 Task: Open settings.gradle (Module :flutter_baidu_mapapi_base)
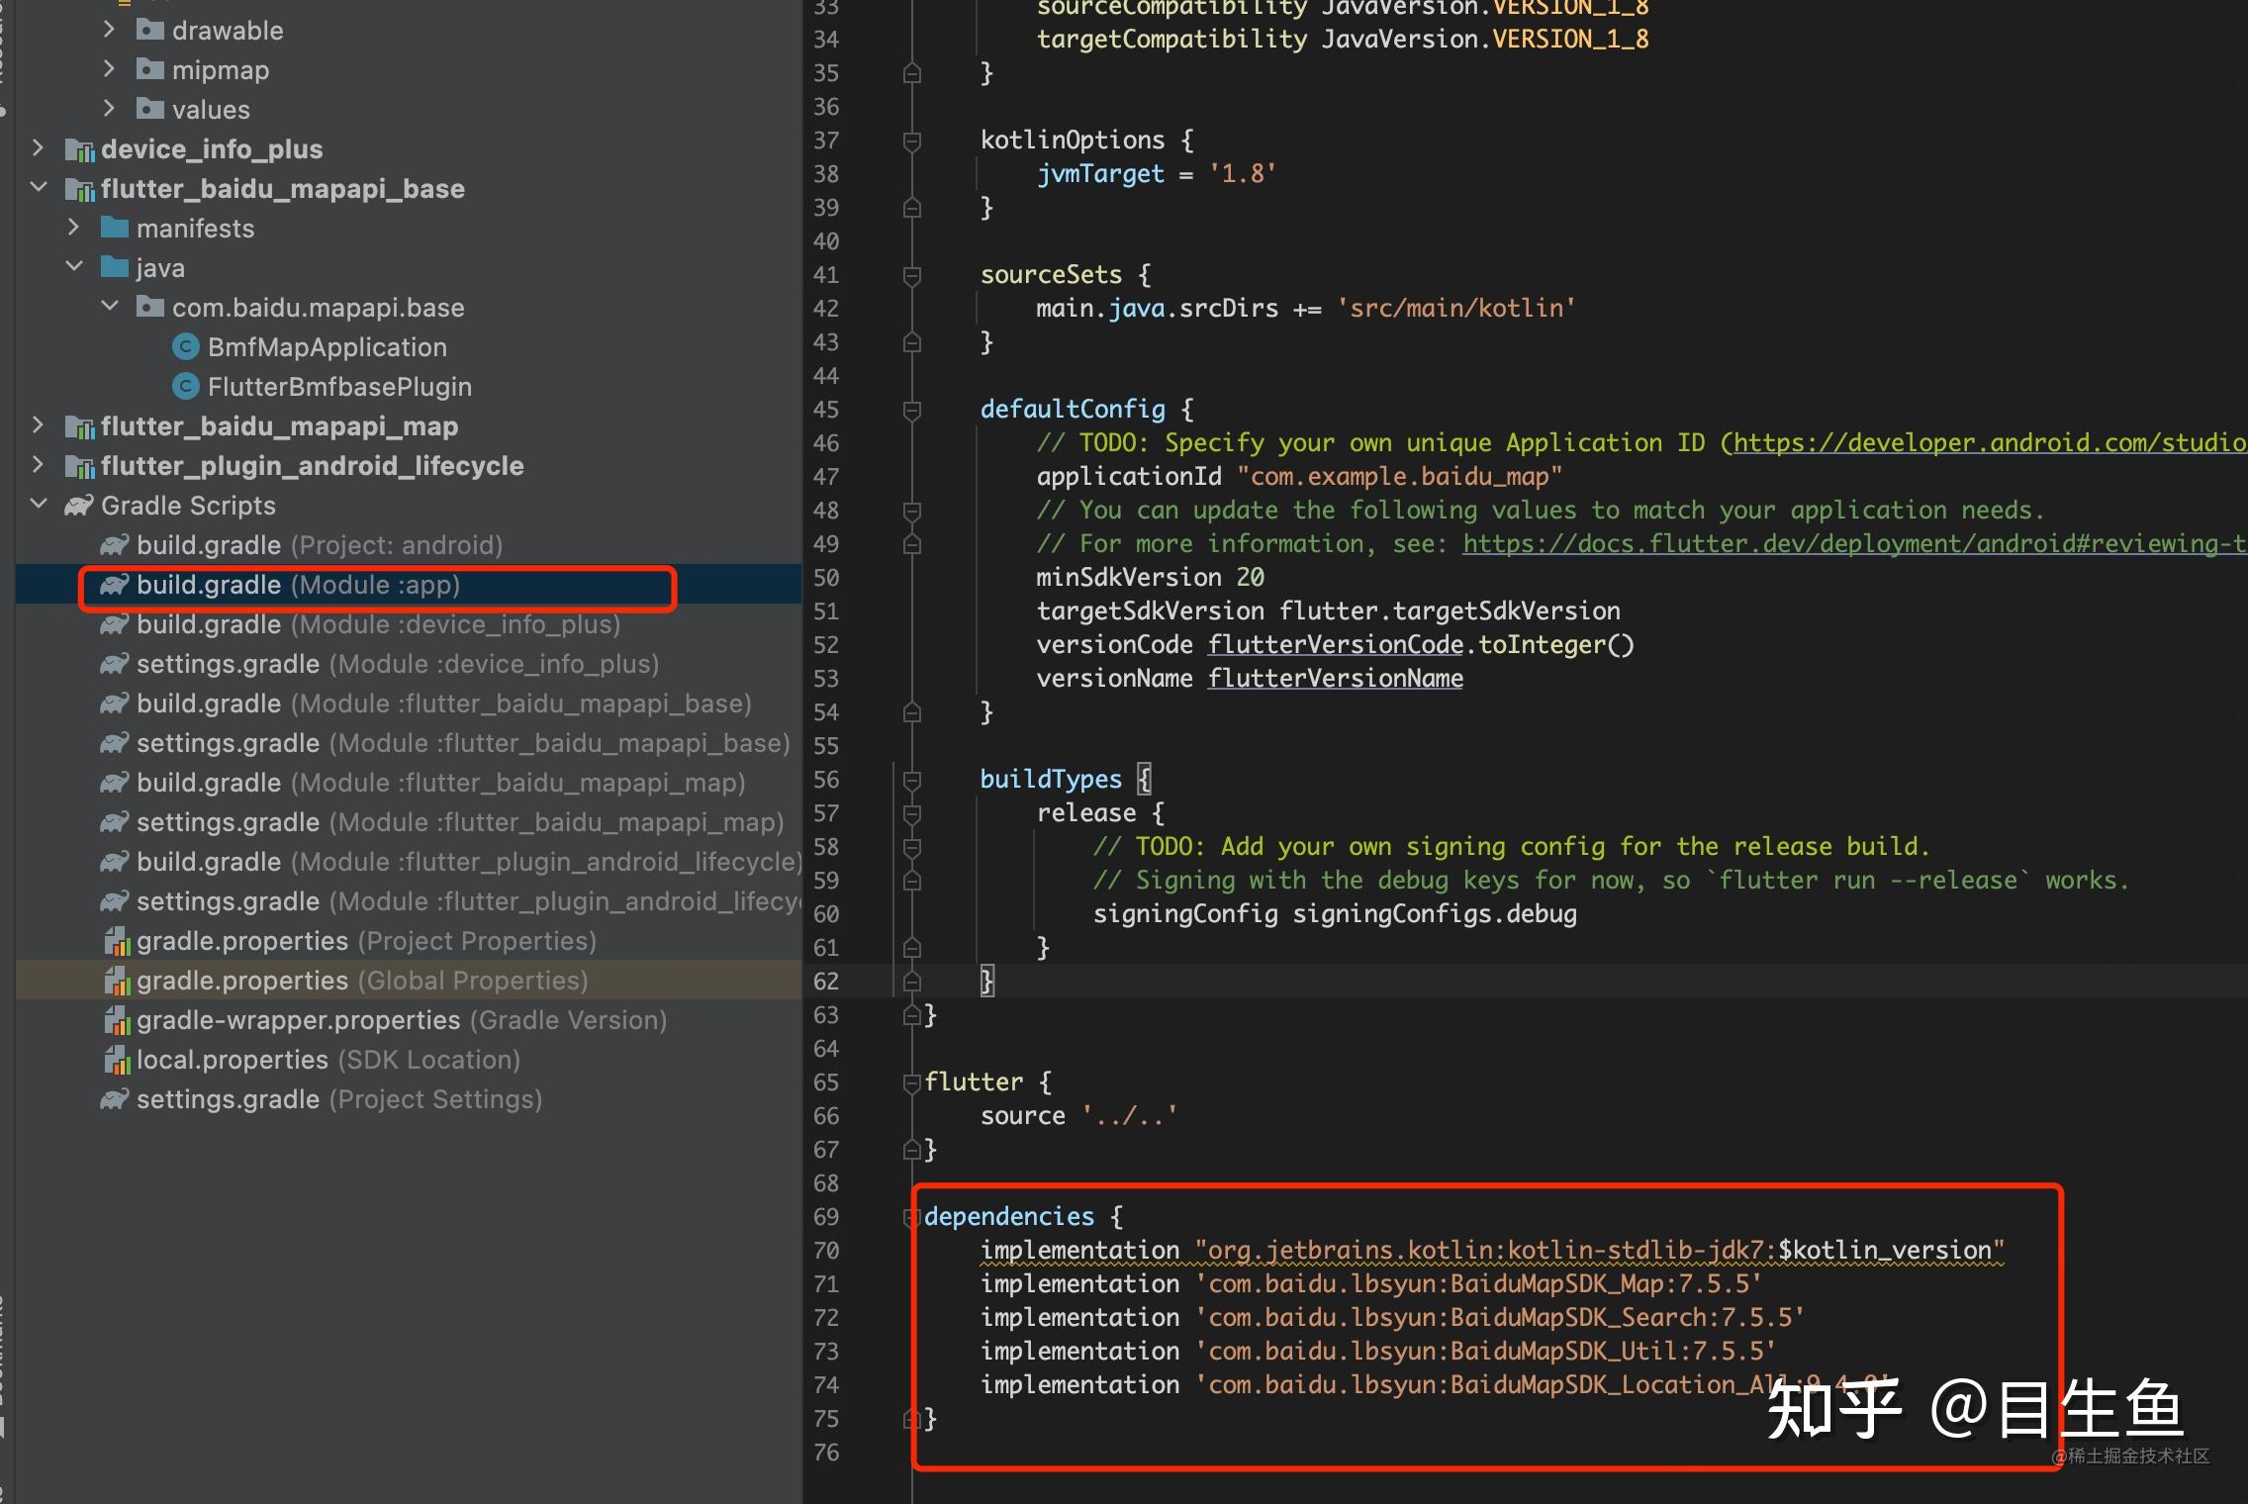click(x=463, y=743)
